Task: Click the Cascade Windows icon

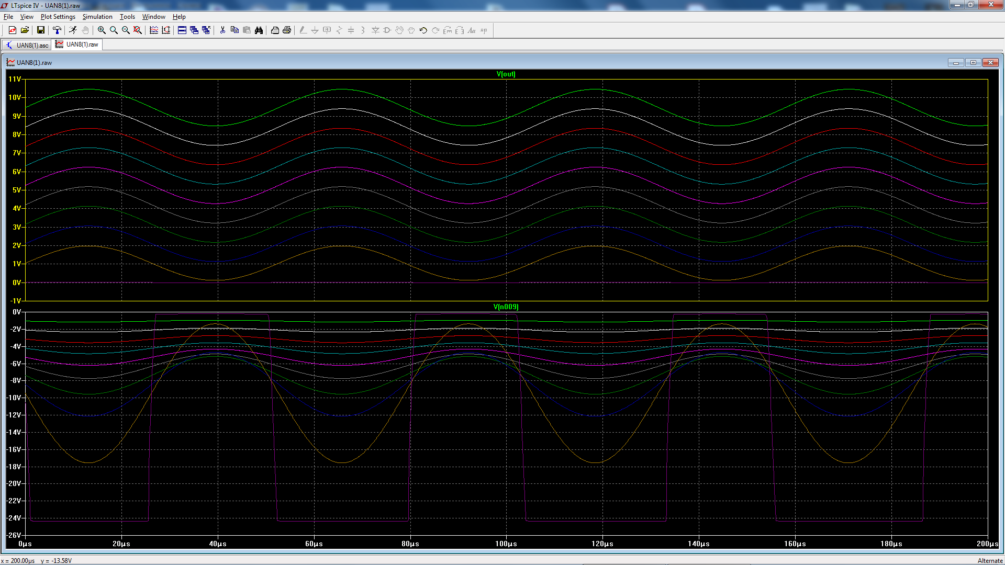Action: click(x=194, y=30)
